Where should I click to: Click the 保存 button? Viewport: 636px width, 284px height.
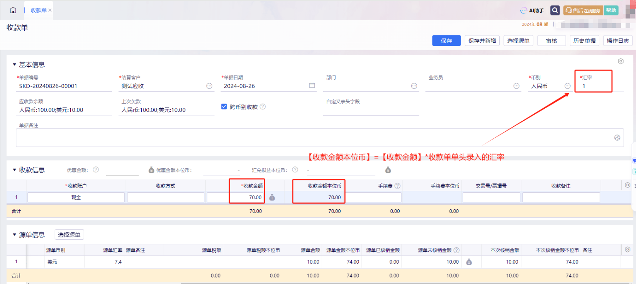point(446,41)
